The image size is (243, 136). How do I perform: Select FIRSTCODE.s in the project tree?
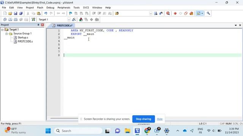[25, 42]
